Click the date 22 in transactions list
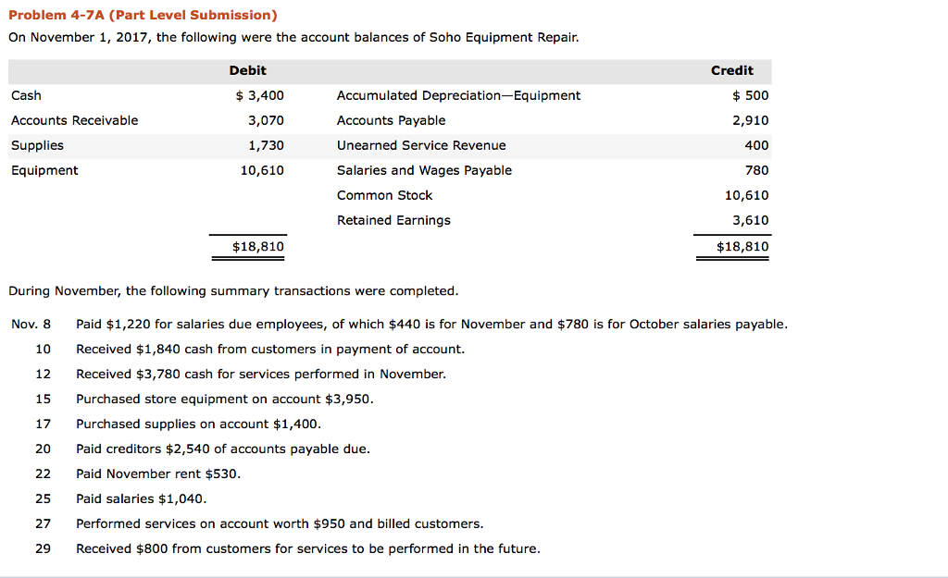This screenshot has width=948, height=578. pos(43,474)
